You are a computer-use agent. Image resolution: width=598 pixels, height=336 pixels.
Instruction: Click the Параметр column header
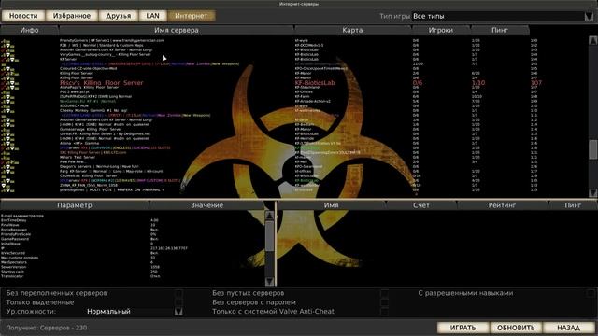pos(75,205)
